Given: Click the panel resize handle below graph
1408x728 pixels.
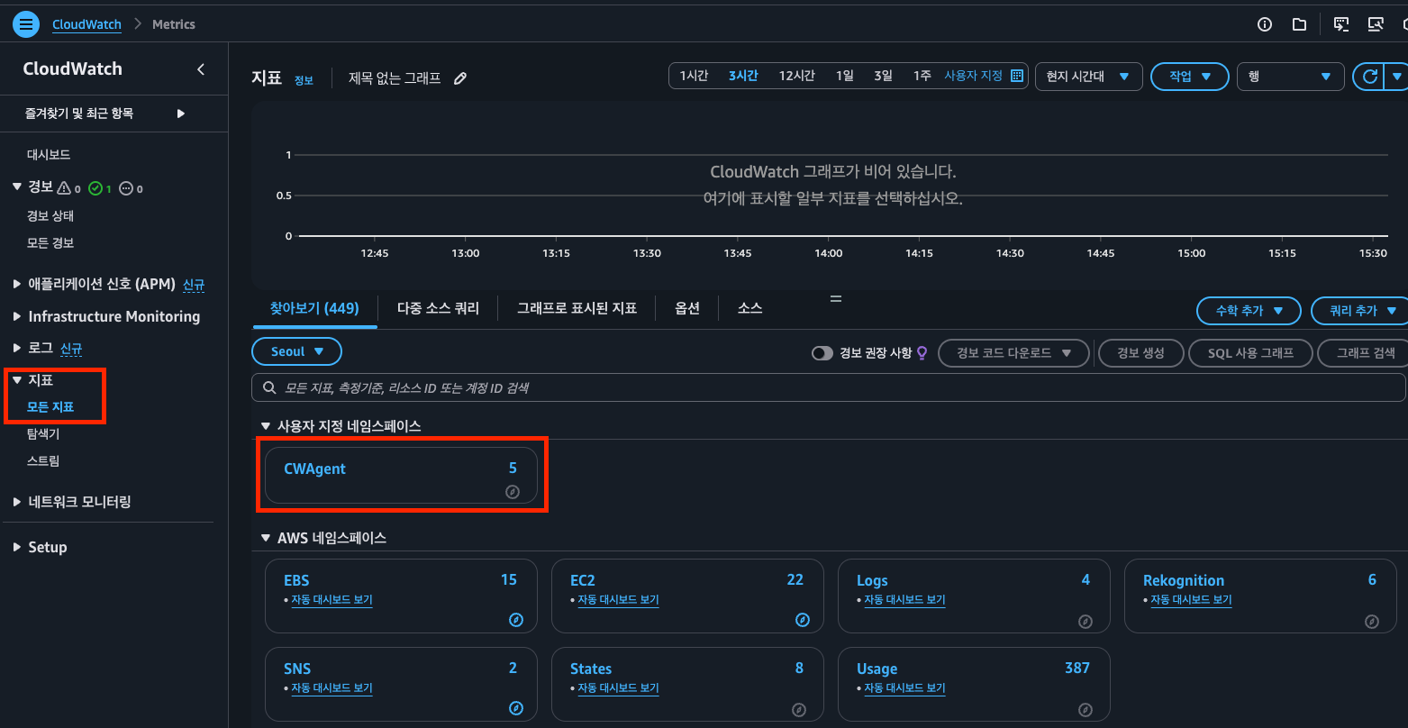Looking at the screenshot, I should [x=835, y=298].
